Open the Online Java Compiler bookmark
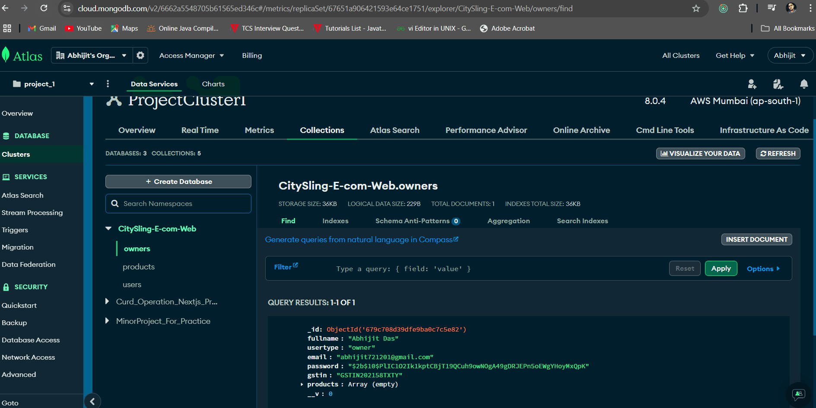This screenshot has width=816, height=408. coord(183,28)
